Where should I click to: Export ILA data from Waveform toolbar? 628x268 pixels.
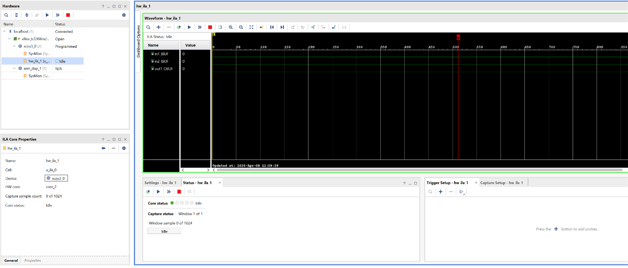tap(220, 27)
